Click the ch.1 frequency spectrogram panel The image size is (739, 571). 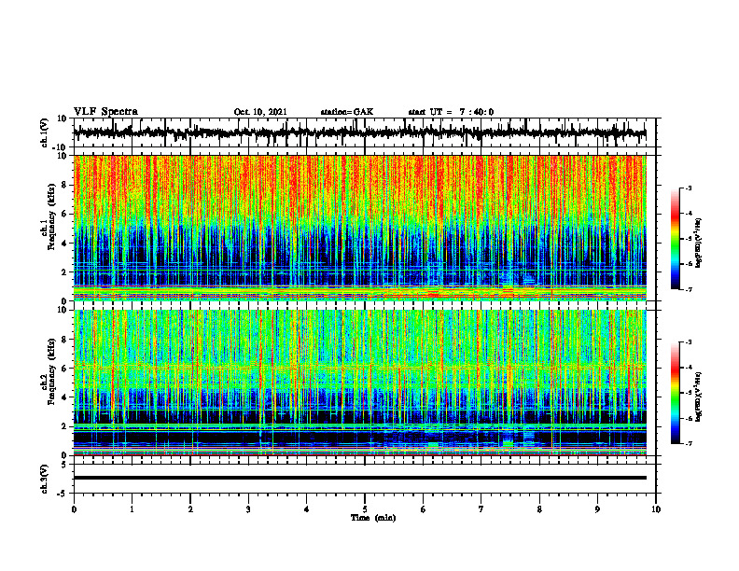click(359, 228)
